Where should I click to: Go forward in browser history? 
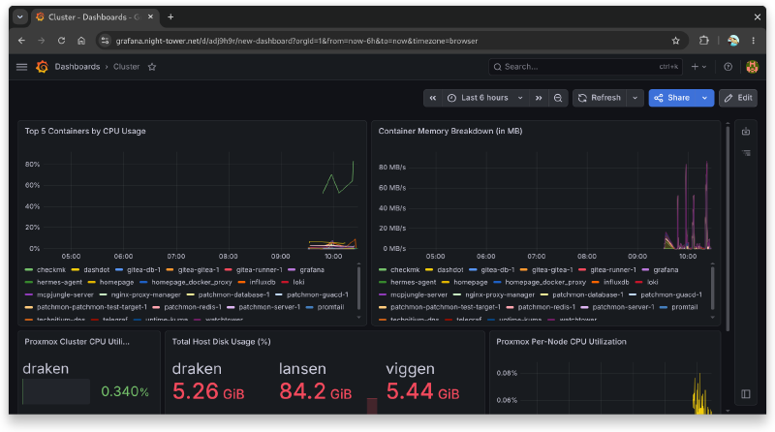pos(42,41)
